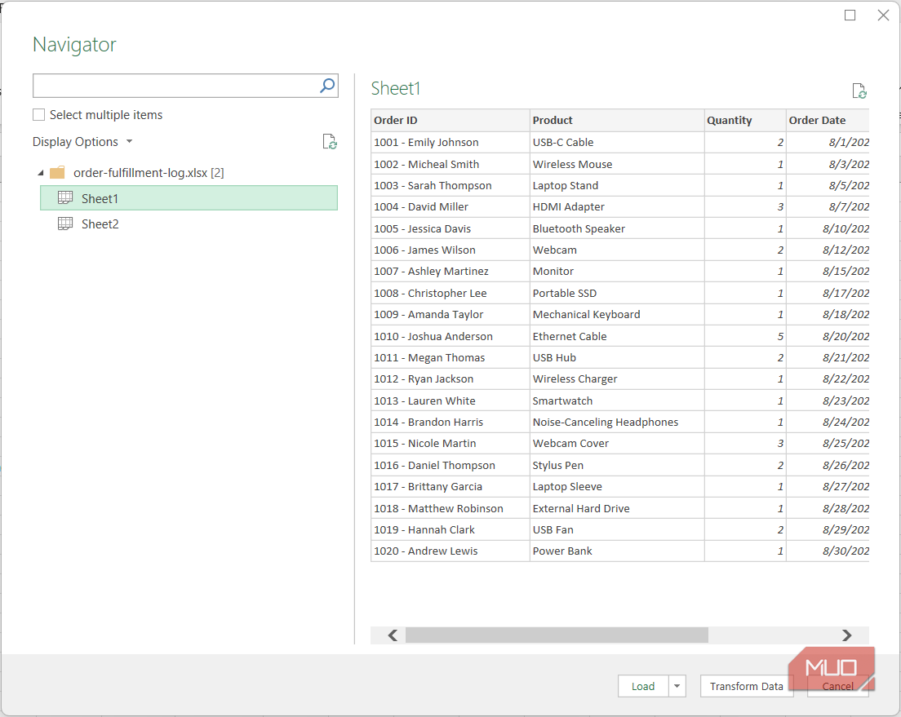Screen dimensions: 901x717
Task: Click the cell '1012 - Ryan Jackson'
Action: tap(450, 378)
